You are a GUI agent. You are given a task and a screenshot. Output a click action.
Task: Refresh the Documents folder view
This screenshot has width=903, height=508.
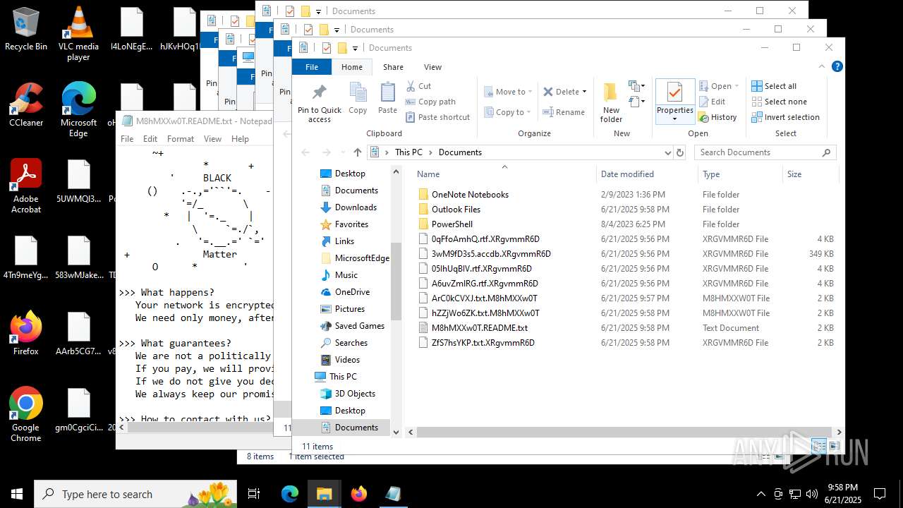[x=680, y=152]
